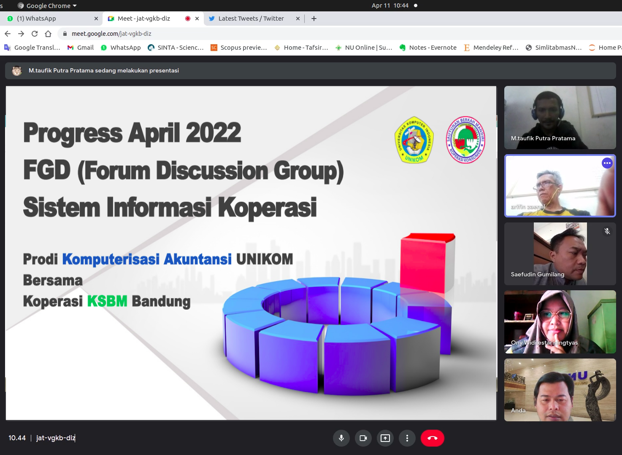This screenshot has width=622, height=455.
Task: Open a new browser tab with plus
Action: [314, 19]
